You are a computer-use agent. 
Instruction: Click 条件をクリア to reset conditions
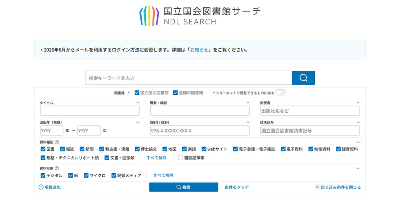pyautogui.click(x=236, y=187)
